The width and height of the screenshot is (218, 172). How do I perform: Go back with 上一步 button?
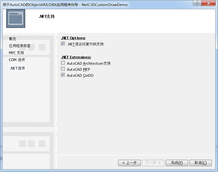point(129,163)
